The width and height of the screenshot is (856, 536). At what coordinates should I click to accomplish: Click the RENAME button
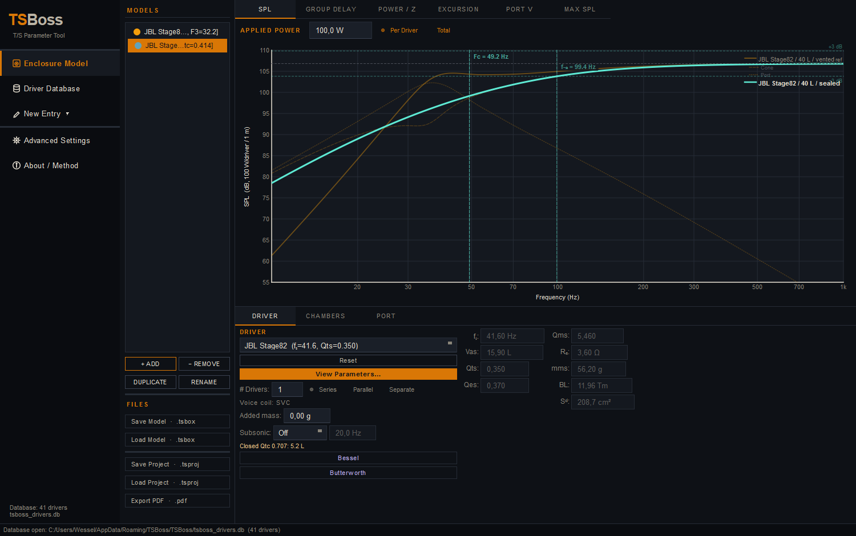point(204,382)
